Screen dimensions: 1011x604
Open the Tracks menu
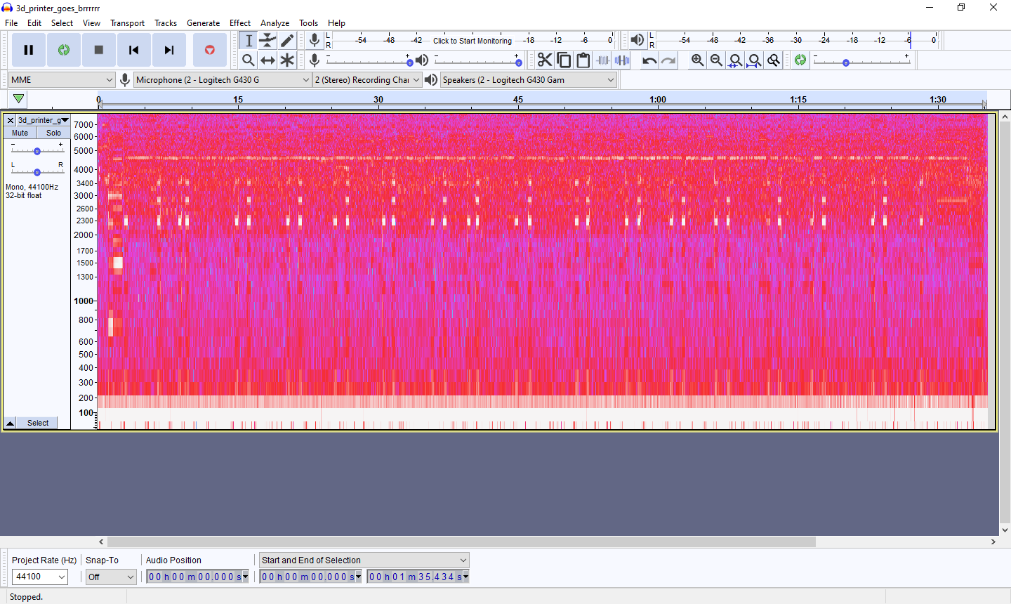tap(166, 23)
